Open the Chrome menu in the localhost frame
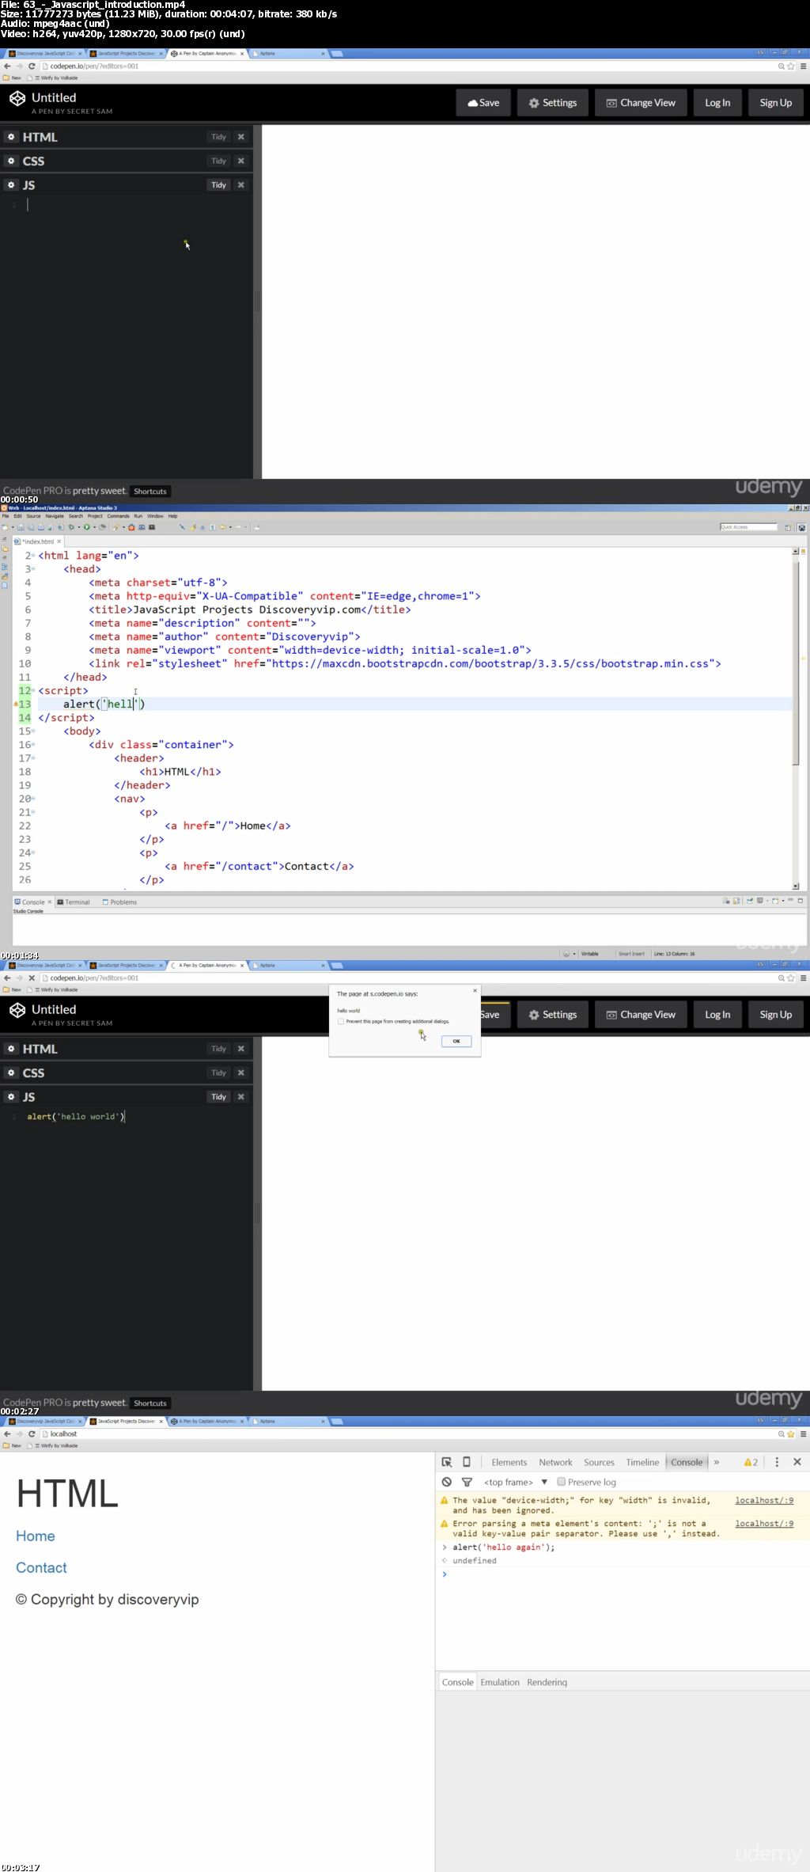 (x=803, y=1434)
